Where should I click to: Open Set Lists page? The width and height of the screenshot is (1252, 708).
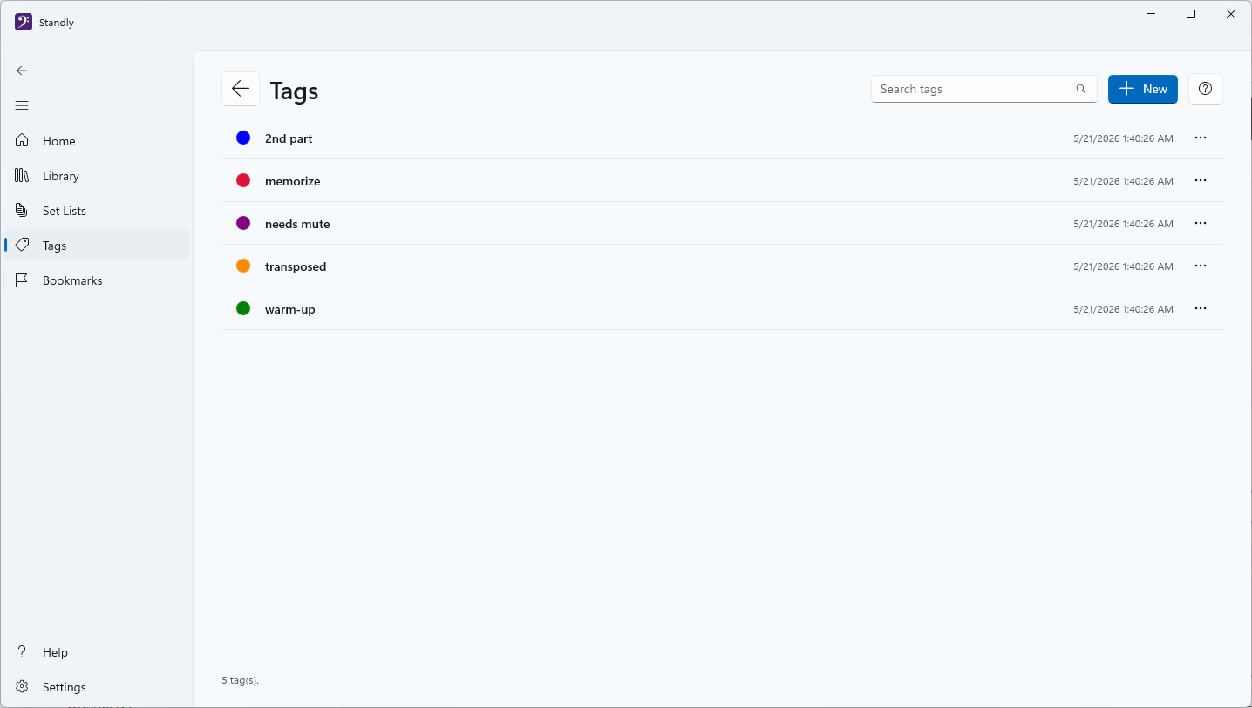pyautogui.click(x=97, y=211)
